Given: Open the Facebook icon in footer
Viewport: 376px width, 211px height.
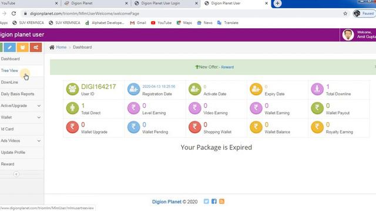Looking at the screenshot, I should 214,202.
